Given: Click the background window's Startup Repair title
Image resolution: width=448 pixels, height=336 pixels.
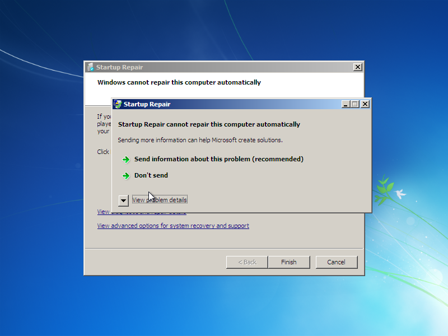Looking at the screenshot, I should click(x=119, y=67).
